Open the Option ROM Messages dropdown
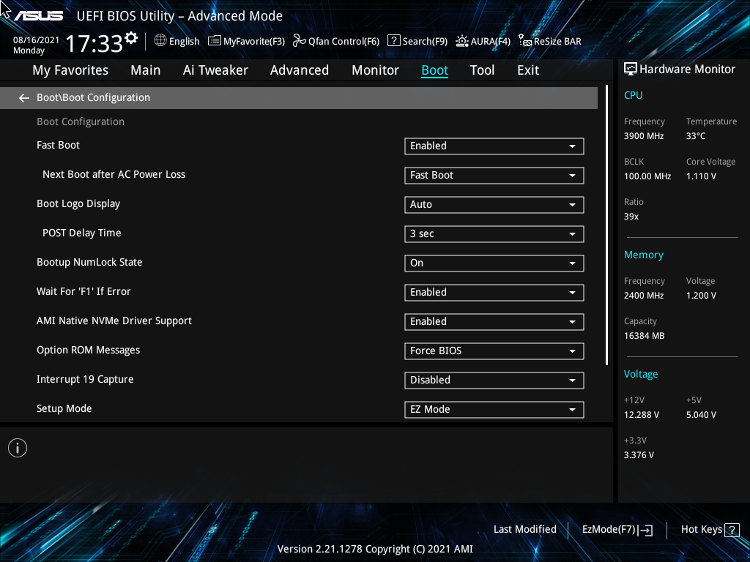This screenshot has width=750, height=562. tap(494, 351)
